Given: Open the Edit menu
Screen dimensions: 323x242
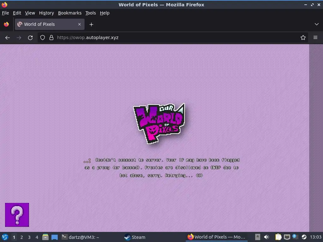Looking at the screenshot, I should click(x=17, y=13).
